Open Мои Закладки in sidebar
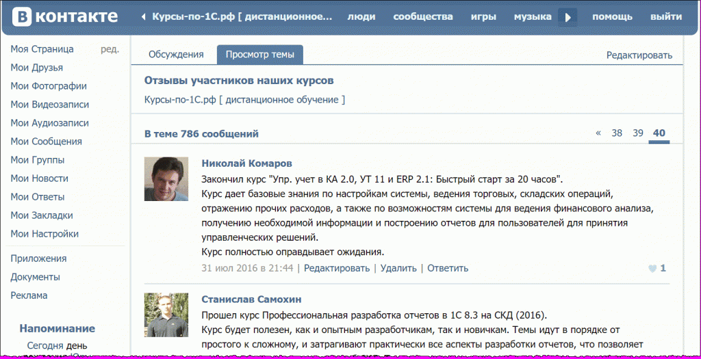Viewport: 701px width, 359px height. click(x=42, y=215)
